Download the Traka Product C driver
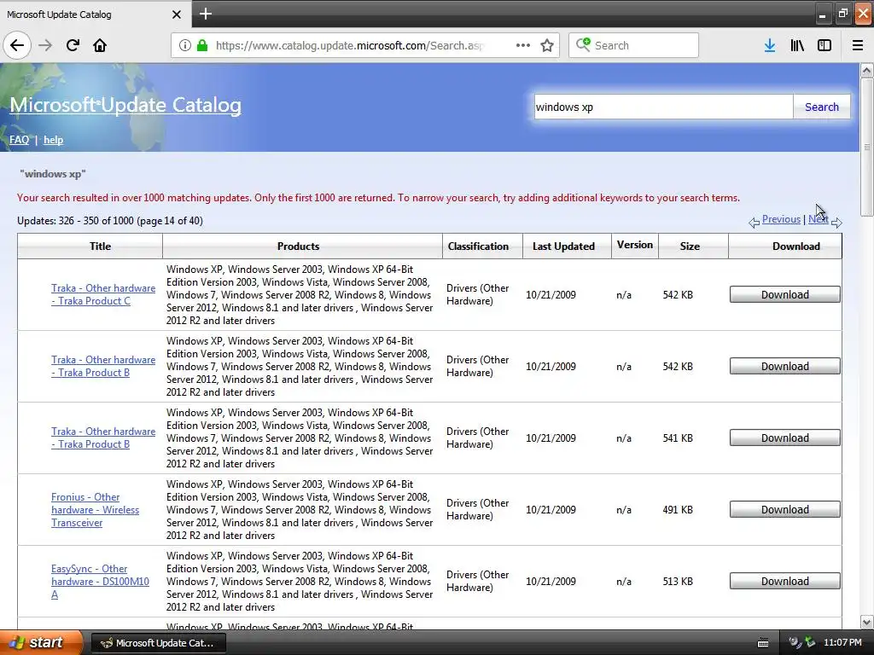This screenshot has height=655, width=874. (x=785, y=294)
